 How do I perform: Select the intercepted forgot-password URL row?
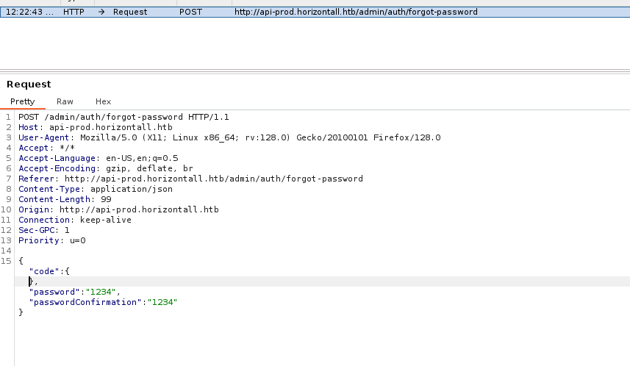click(x=355, y=12)
